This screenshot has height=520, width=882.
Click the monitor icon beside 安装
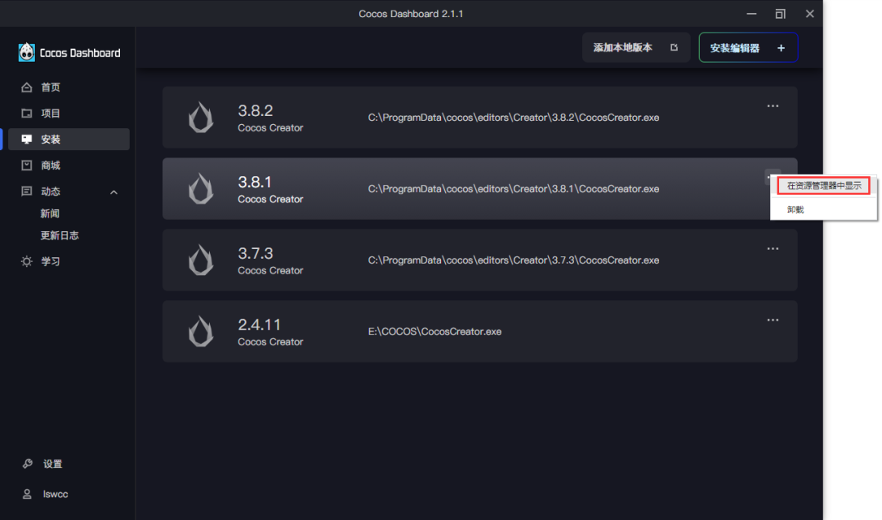[26, 139]
